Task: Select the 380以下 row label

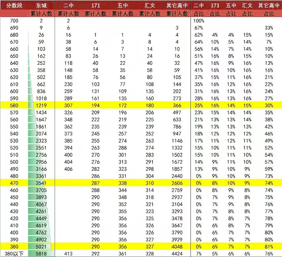Action: coord(14,254)
